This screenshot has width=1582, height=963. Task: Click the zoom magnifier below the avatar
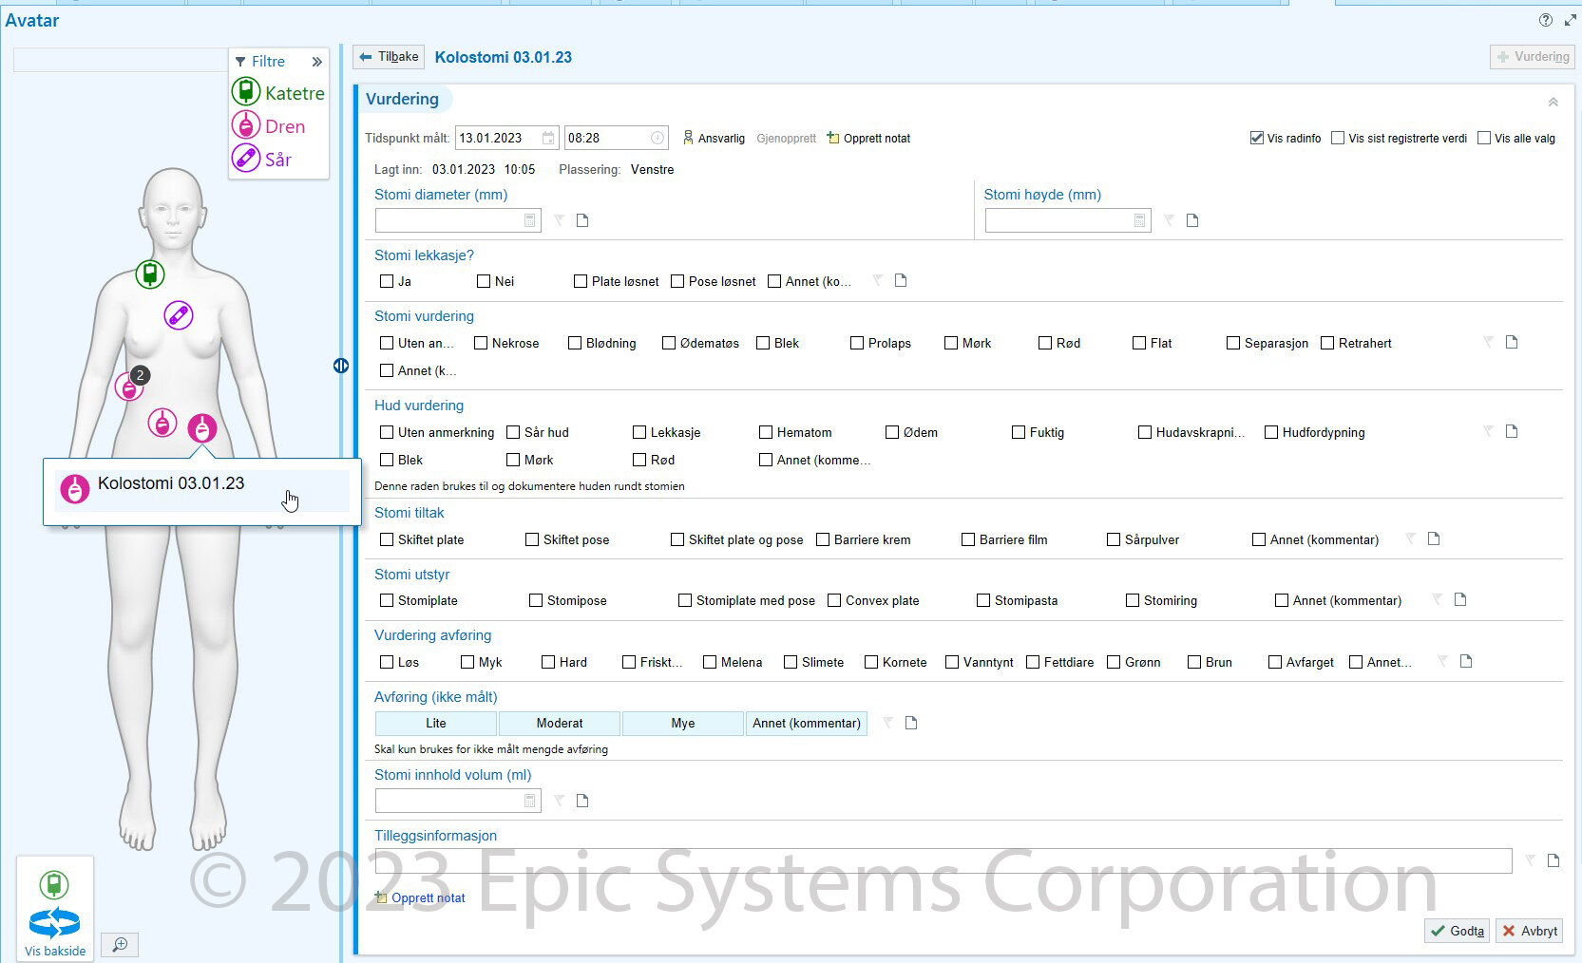pyautogui.click(x=120, y=945)
